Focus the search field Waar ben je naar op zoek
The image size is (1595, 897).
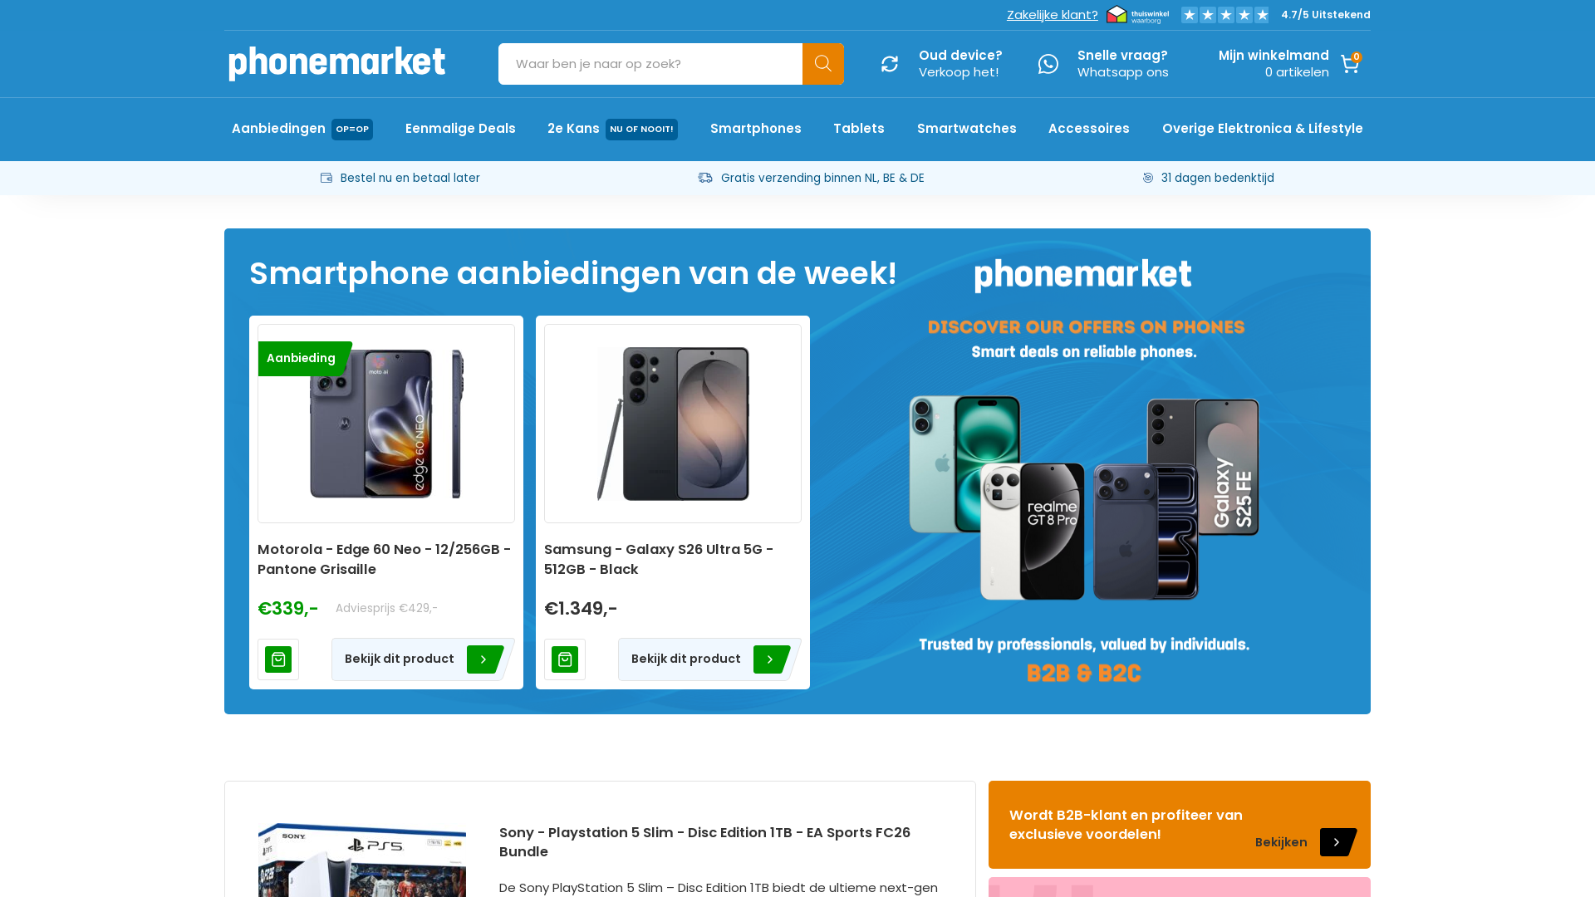point(650,64)
